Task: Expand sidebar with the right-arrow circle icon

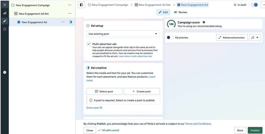Action: click(x=5, y=72)
